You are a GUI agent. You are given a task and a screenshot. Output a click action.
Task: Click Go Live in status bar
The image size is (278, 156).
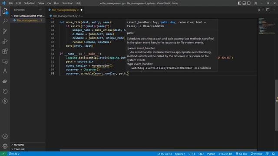[x=242, y=154]
